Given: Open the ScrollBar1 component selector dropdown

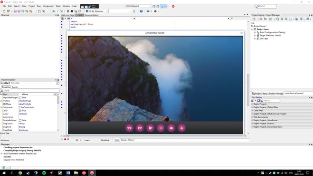Looking at the screenshot, I should point(58,83).
